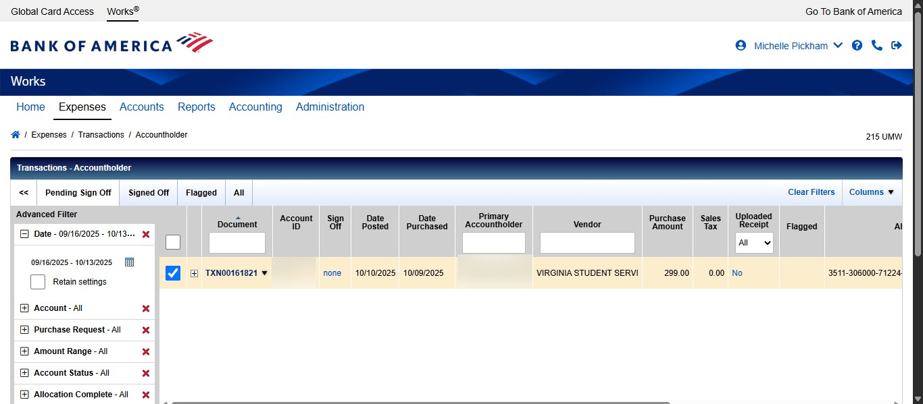Select All in the Uploaded Receipt filter
923x404 pixels.
coord(753,243)
